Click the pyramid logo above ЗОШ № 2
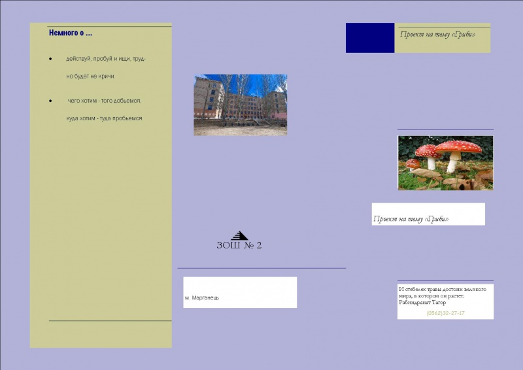523x370 pixels. [x=239, y=235]
